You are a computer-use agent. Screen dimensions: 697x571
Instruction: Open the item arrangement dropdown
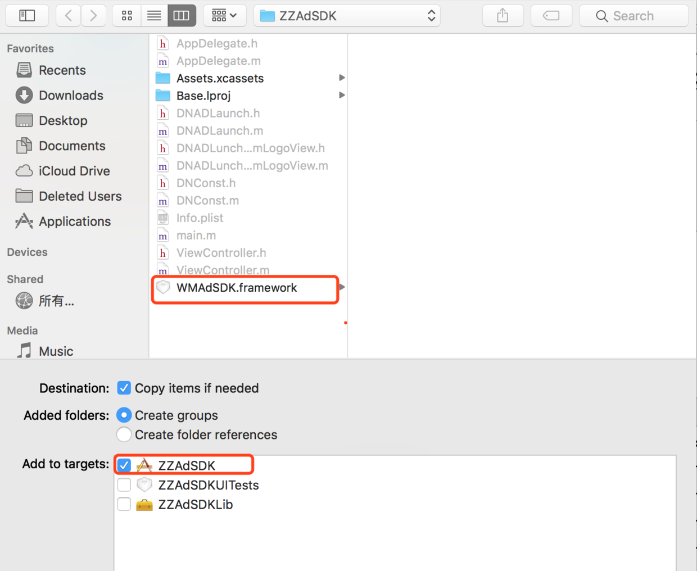(x=224, y=16)
